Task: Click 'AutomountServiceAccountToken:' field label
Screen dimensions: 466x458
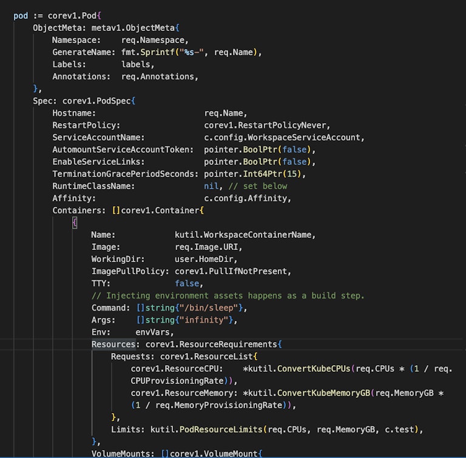Action: click(x=123, y=150)
